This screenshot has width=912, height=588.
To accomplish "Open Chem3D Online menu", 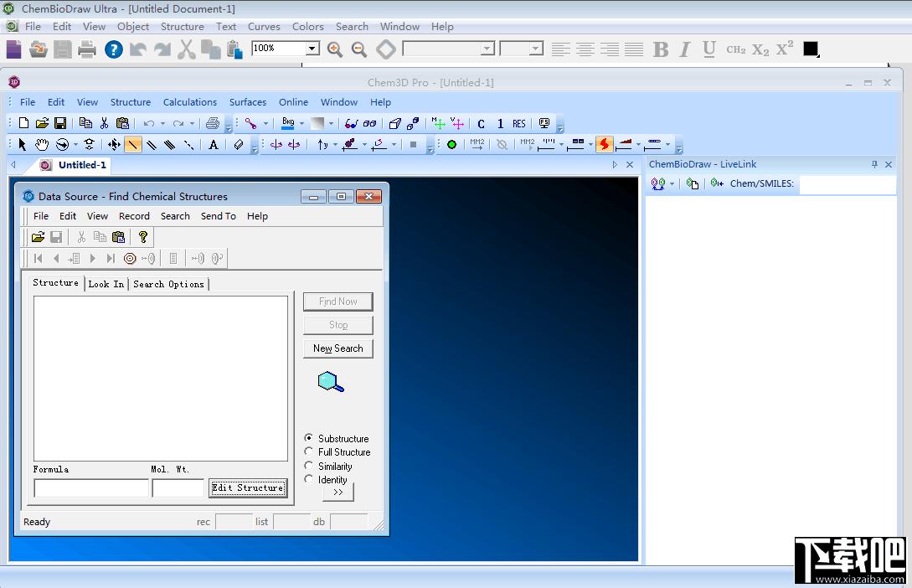I will [293, 102].
